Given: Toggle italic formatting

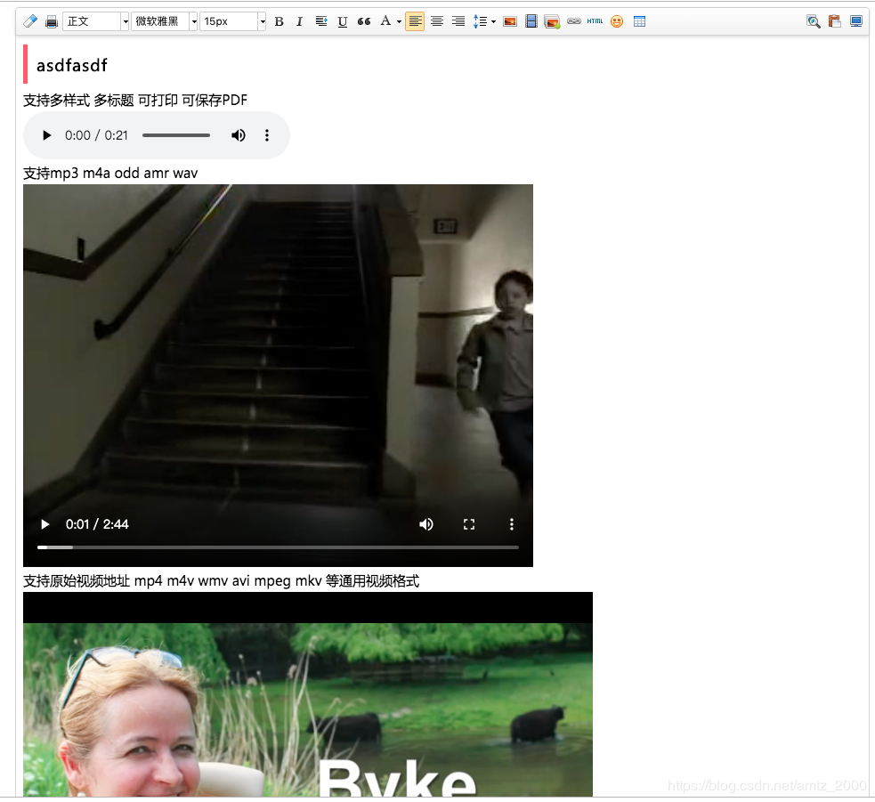Looking at the screenshot, I should (x=300, y=21).
